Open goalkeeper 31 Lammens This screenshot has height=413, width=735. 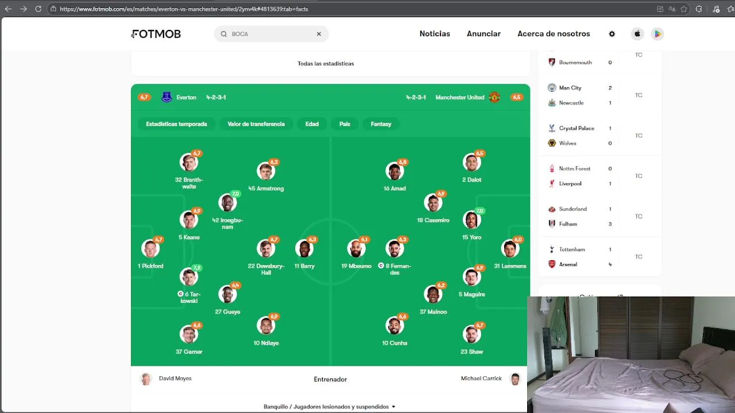tap(510, 253)
